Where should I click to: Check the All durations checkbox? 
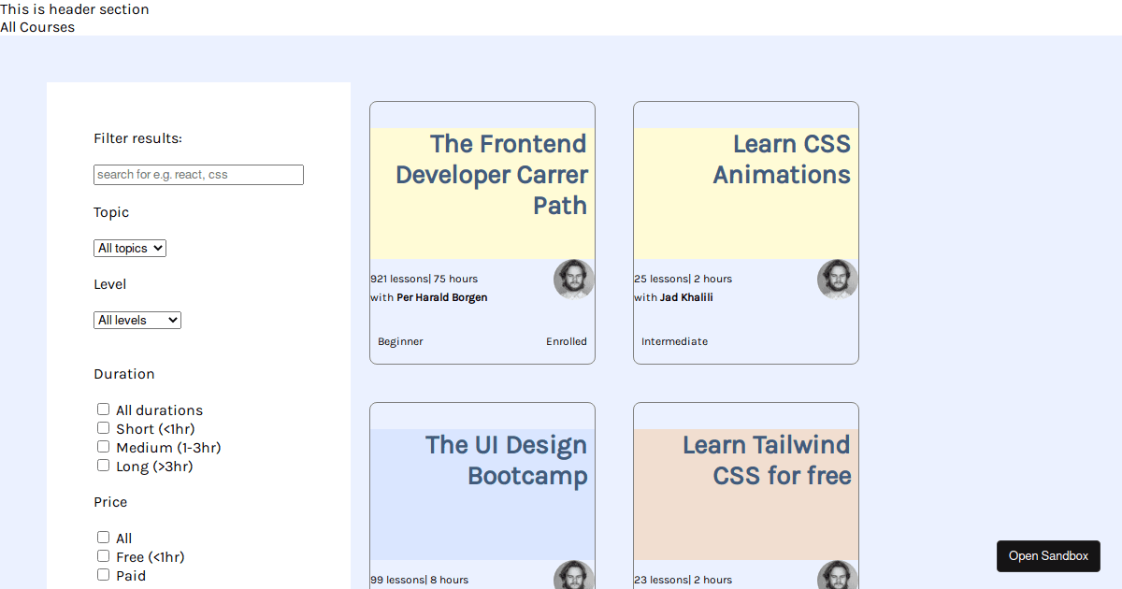pyautogui.click(x=104, y=409)
